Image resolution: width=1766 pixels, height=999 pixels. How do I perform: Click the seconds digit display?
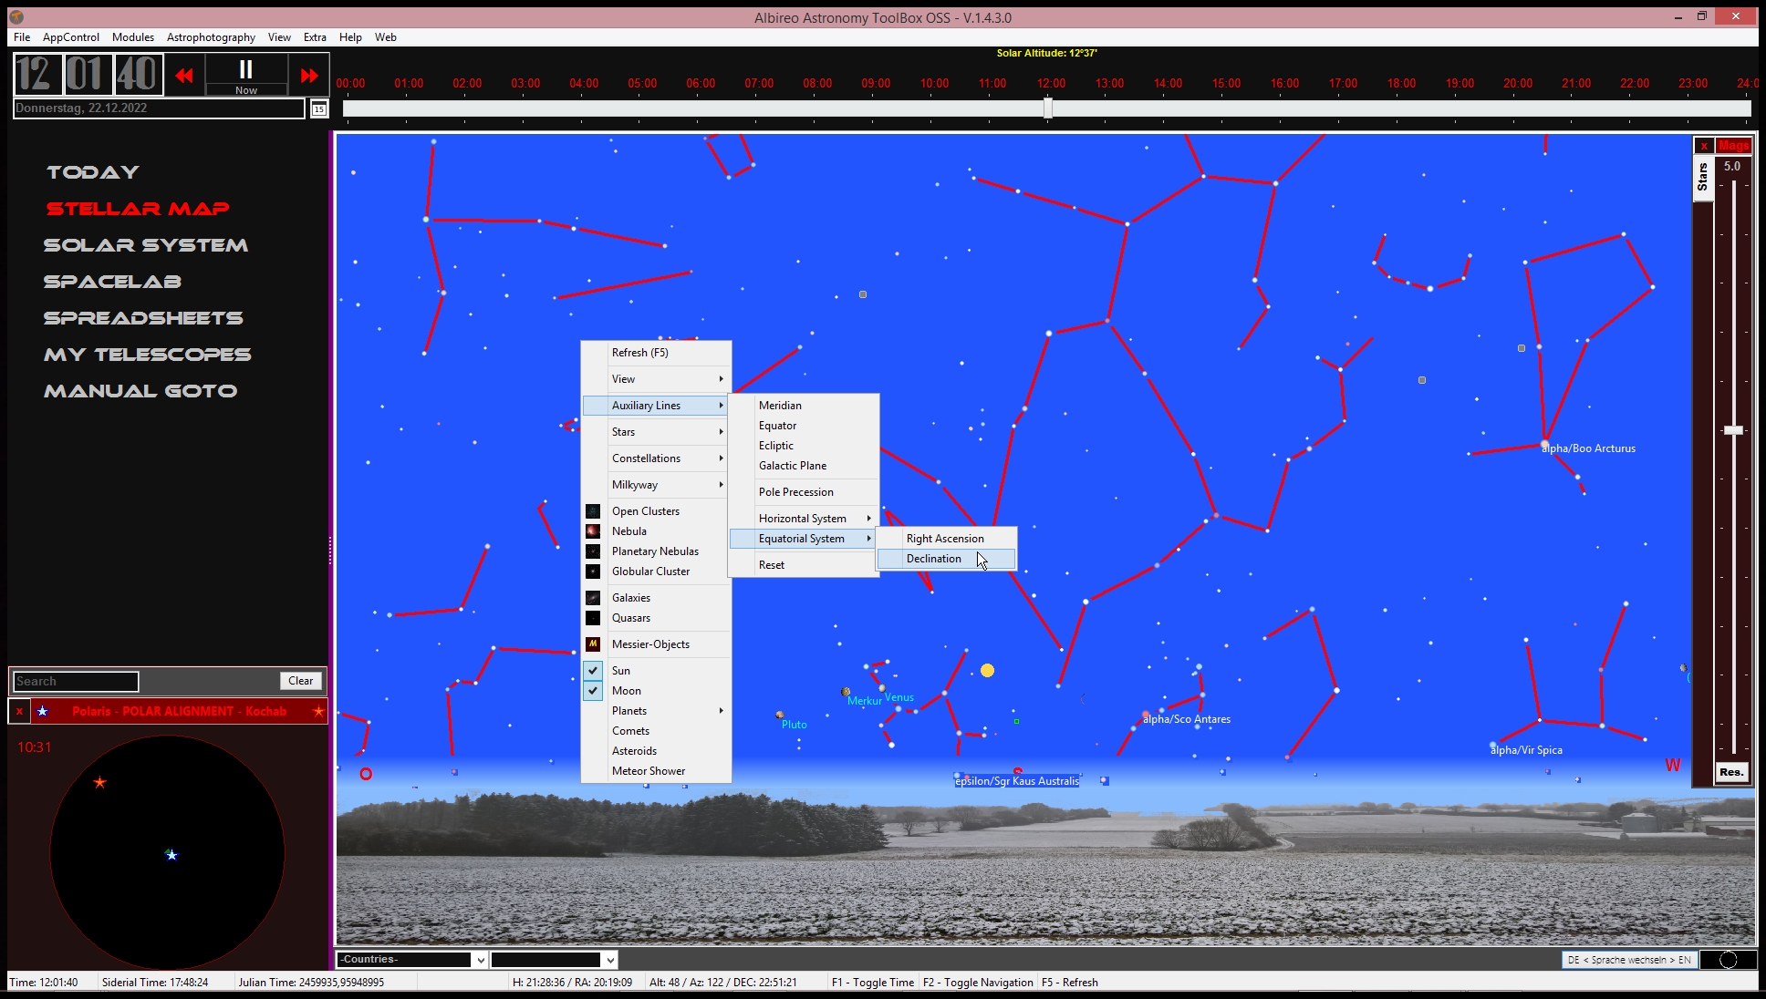point(139,74)
